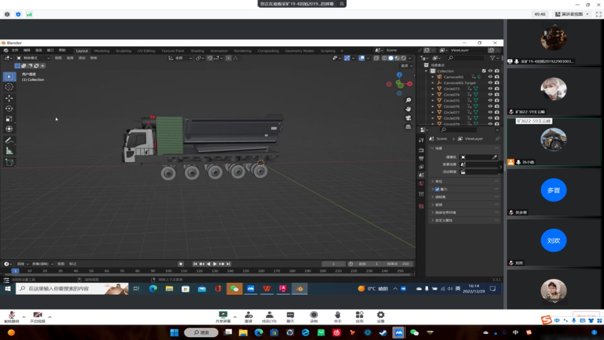The height and width of the screenshot is (340, 604).
Task: Choose the Annotate pencil tool
Action: point(9,141)
